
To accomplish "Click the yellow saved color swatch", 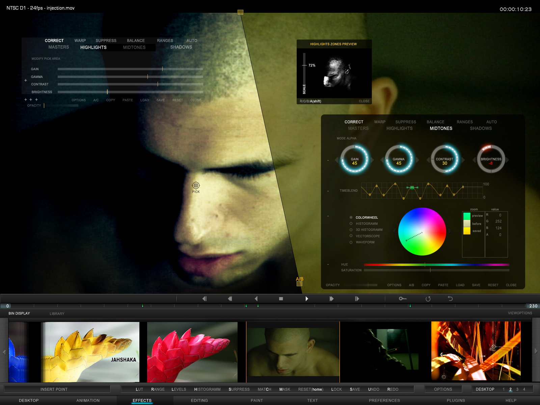I will tap(467, 231).
